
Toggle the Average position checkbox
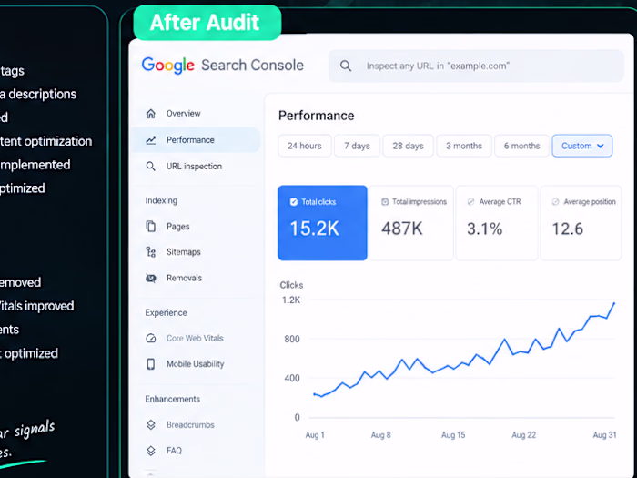[x=555, y=202]
